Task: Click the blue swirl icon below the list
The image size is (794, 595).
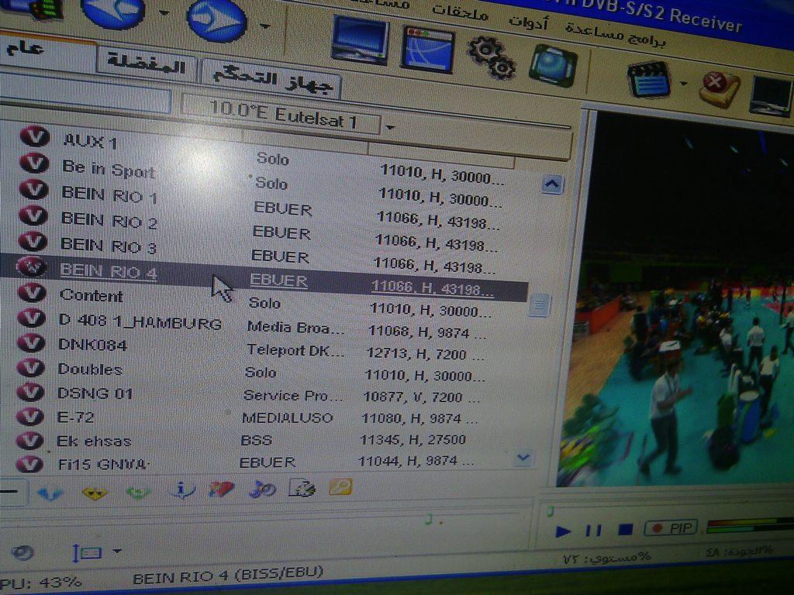Action: 262,490
